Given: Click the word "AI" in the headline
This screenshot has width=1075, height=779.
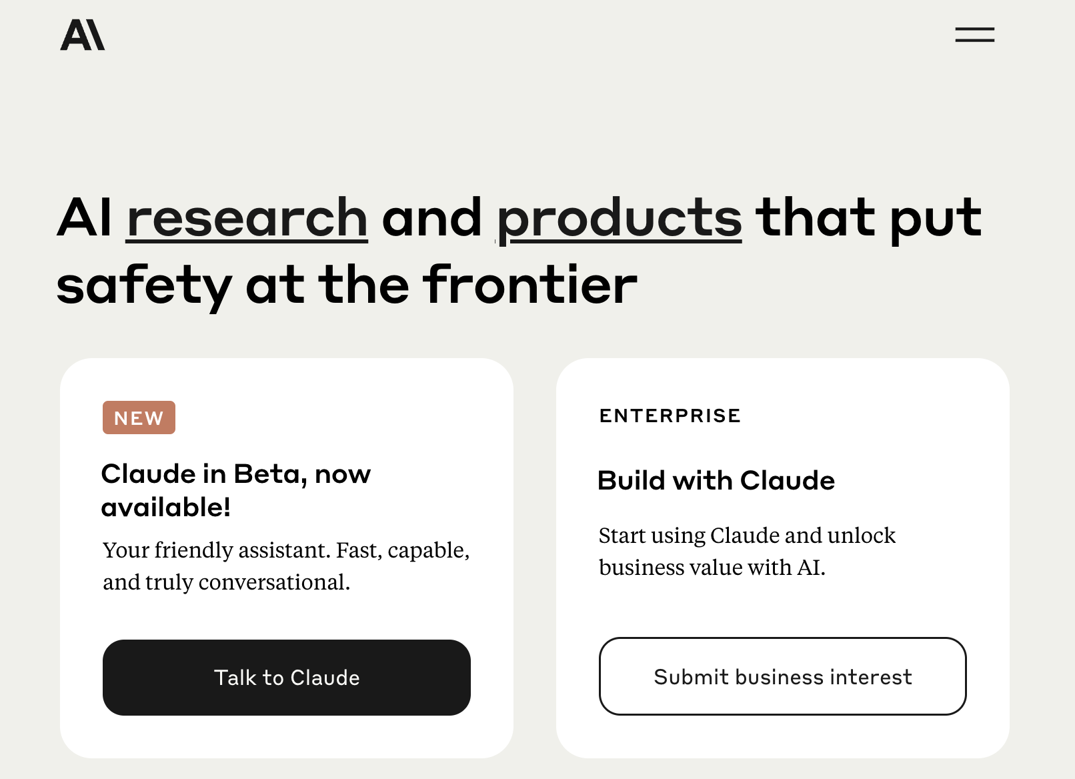Looking at the screenshot, I should pyautogui.click(x=85, y=218).
